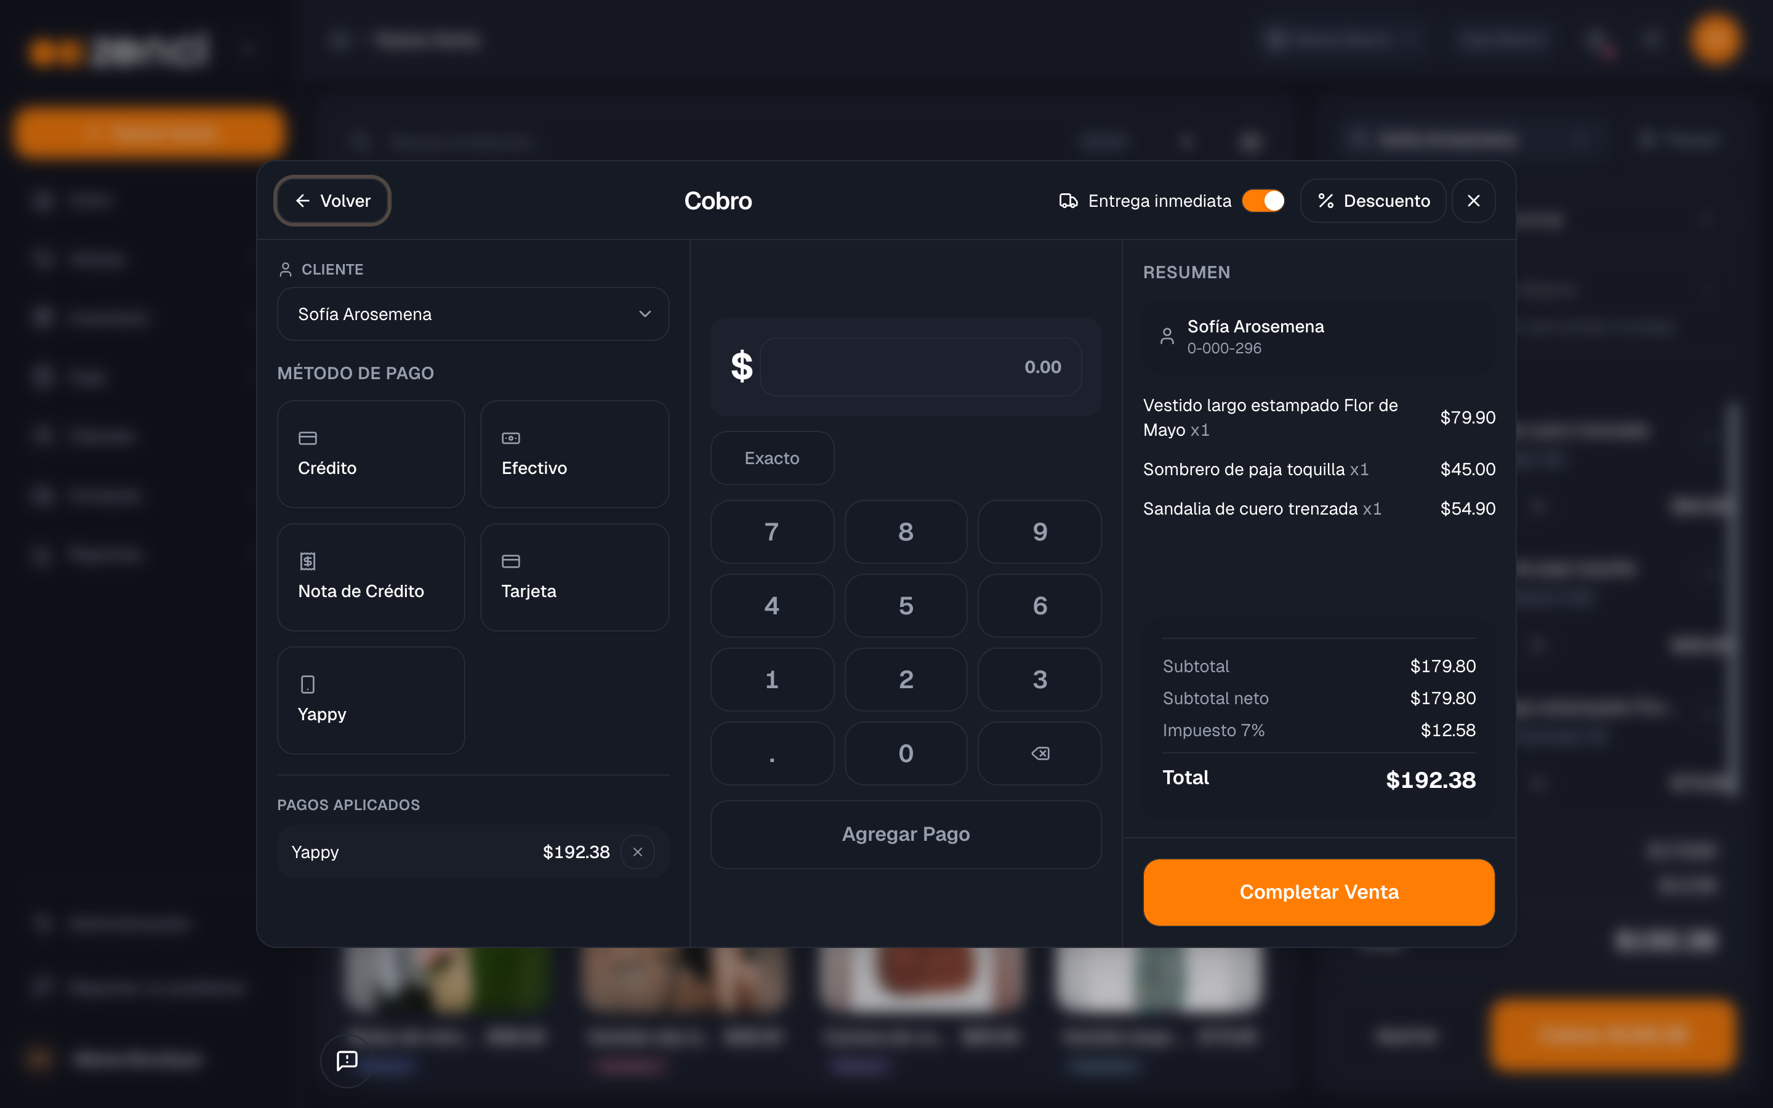Select Tarjeta payment method
Screen dimensions: 1773x1108
(574, 577)
